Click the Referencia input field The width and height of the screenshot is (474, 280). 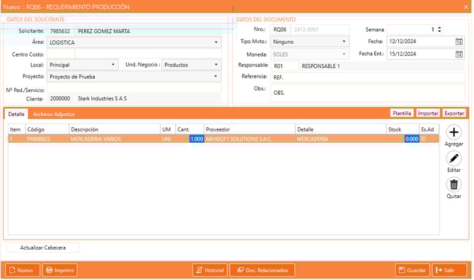click(367, 77)
